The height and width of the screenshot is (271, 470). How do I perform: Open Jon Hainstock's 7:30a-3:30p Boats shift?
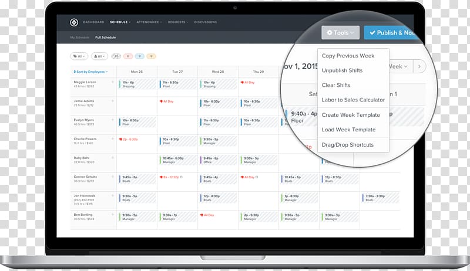pos(381,198)
